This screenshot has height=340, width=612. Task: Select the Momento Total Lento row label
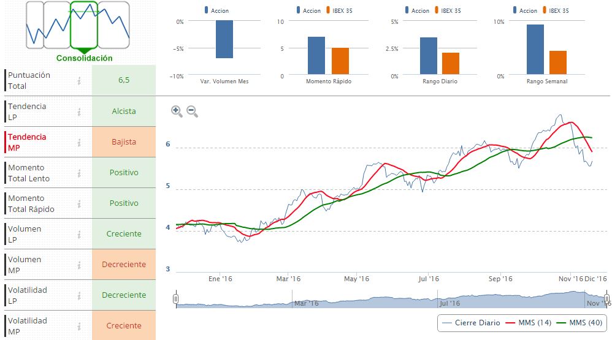28,173
